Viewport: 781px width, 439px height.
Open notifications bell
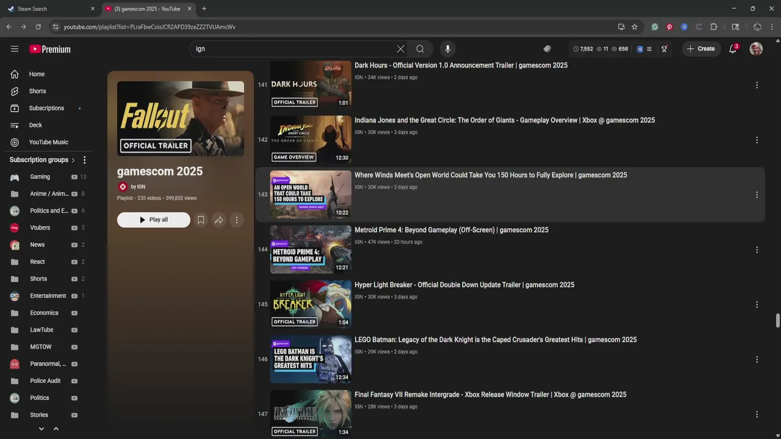click(x=733, y=49)
